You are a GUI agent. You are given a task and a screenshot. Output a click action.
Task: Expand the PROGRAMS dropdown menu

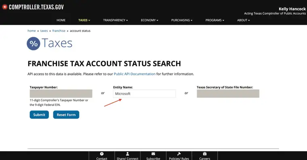[215, 20]
